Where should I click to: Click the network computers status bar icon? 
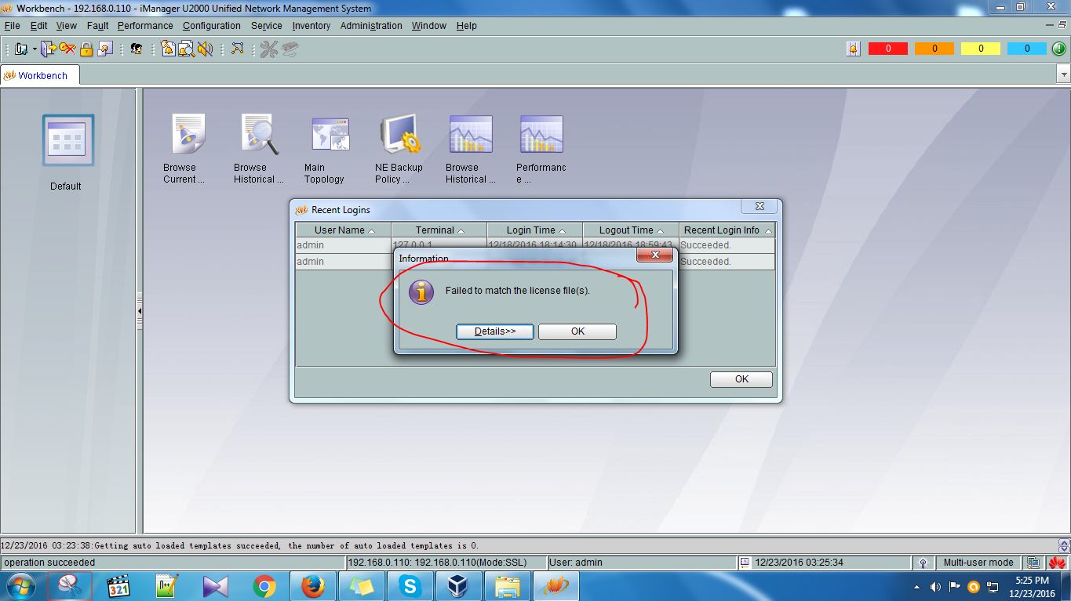[1034, 563]
